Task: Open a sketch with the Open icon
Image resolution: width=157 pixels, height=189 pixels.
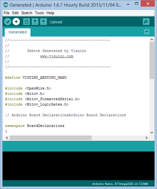Action: click(x=35, y=22)
